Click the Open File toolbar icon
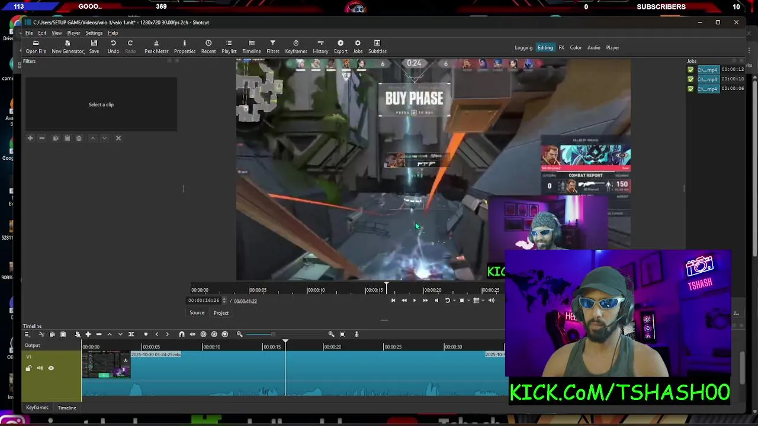758x426 pixels. point(36,47)
